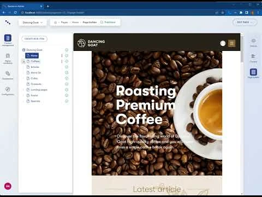
Task: Open Digital marketing in left sidebar
Action: (8, 59)
